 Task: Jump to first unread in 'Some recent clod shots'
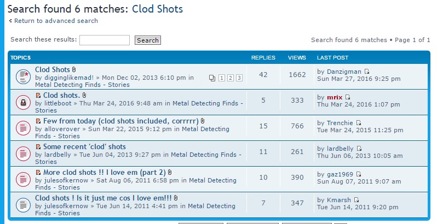click(38, 147)
